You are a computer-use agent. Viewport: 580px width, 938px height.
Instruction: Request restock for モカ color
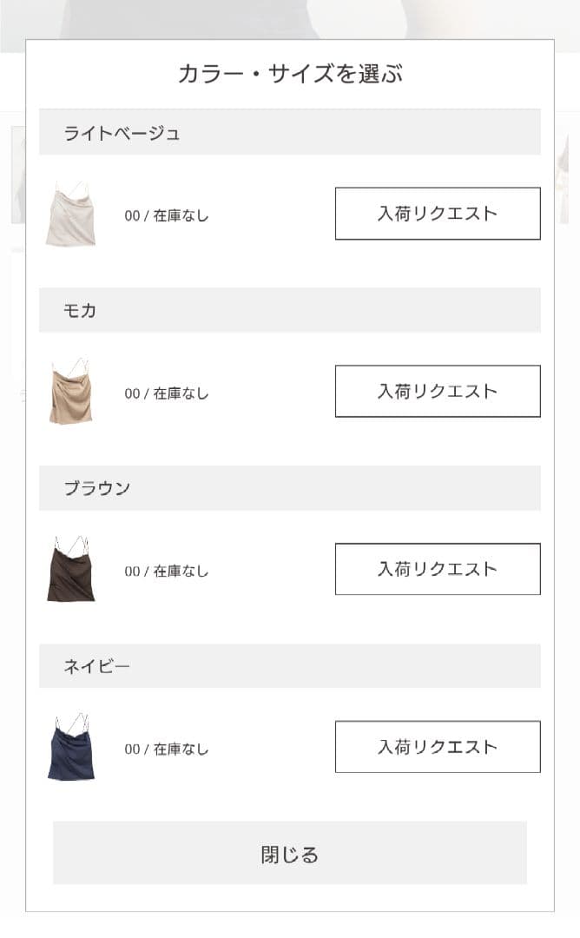click(437, 391)
